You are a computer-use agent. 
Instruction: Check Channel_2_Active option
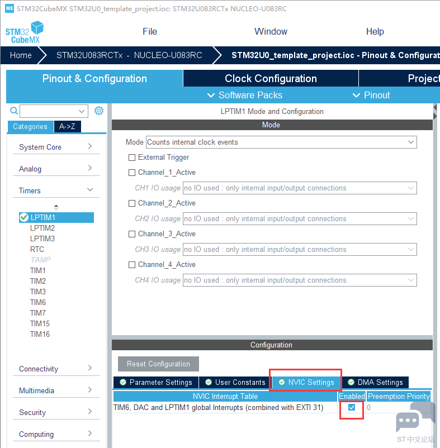(132, 203)
